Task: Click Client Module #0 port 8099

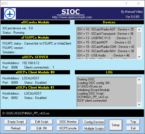Action: [14, 83]
